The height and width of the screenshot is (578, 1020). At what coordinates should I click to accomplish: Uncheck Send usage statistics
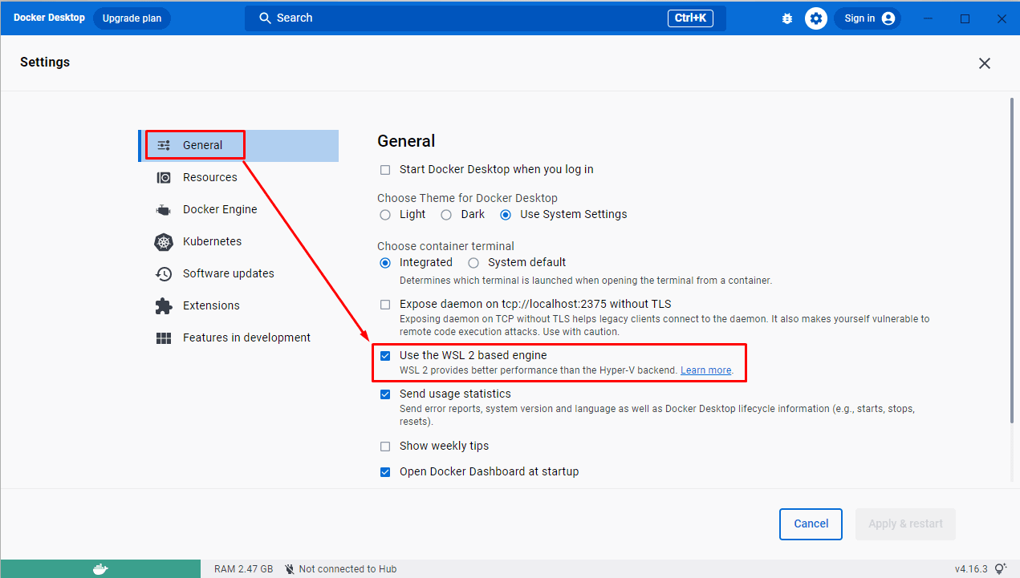tap(385, 394)
